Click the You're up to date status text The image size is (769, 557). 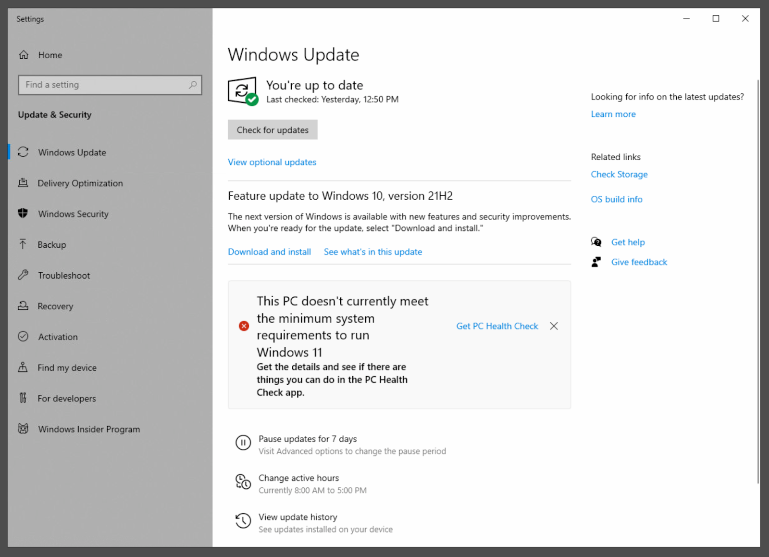[x=315, y=85]
